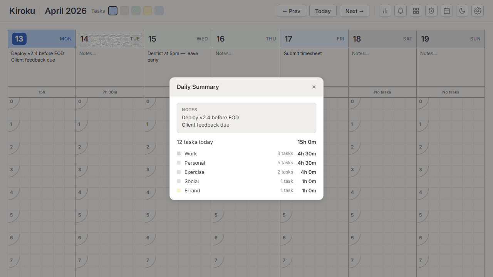Screen dimensions: 493x277
Task: Close the Daily Summary dialog
Action: 314,87
